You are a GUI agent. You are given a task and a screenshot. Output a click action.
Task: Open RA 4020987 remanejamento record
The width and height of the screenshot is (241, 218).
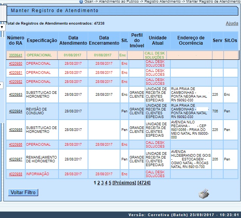[15, 159]
